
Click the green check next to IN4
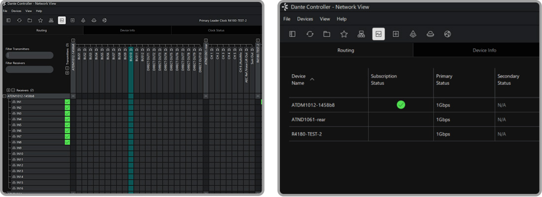pos(68,119)
